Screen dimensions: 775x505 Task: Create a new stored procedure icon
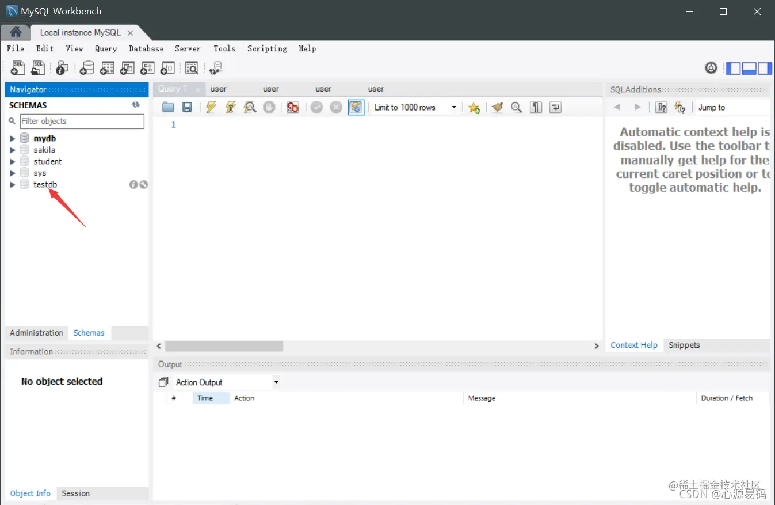tap(147, 68)
